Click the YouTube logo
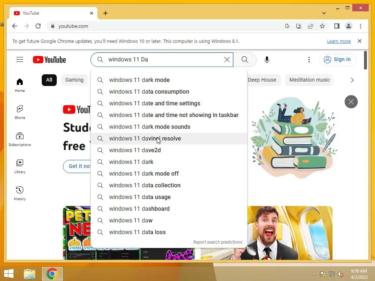Viewport: 375px width, 281px height. (x=49, y=60)
